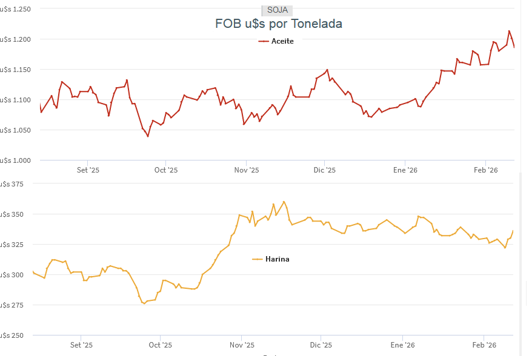Viewport: 529px width, 356px height.
Task: Click the red line marker beside Aceite
Action: tap(263, 41)
